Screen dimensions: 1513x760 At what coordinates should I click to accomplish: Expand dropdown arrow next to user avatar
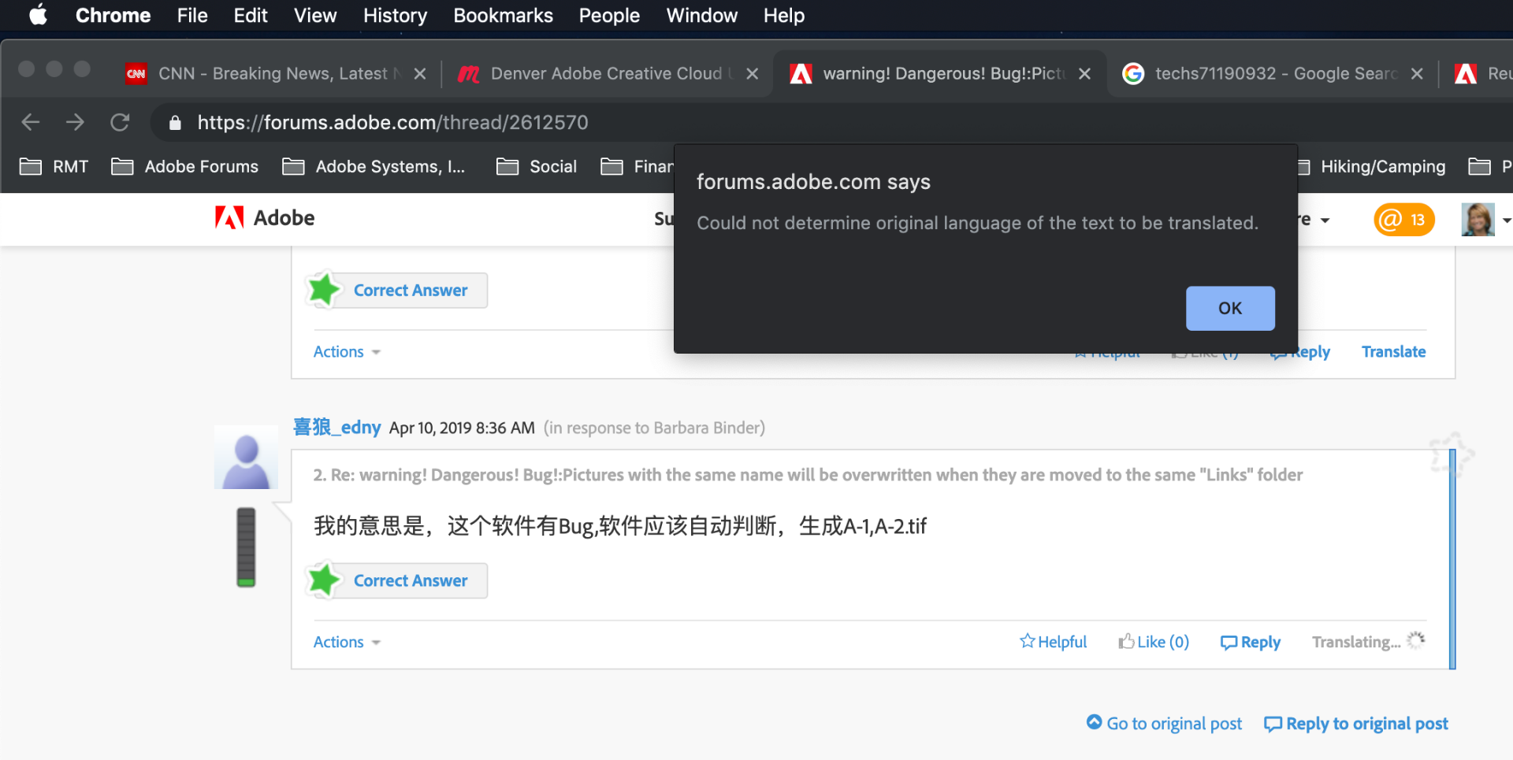[x=1506, y=221]
